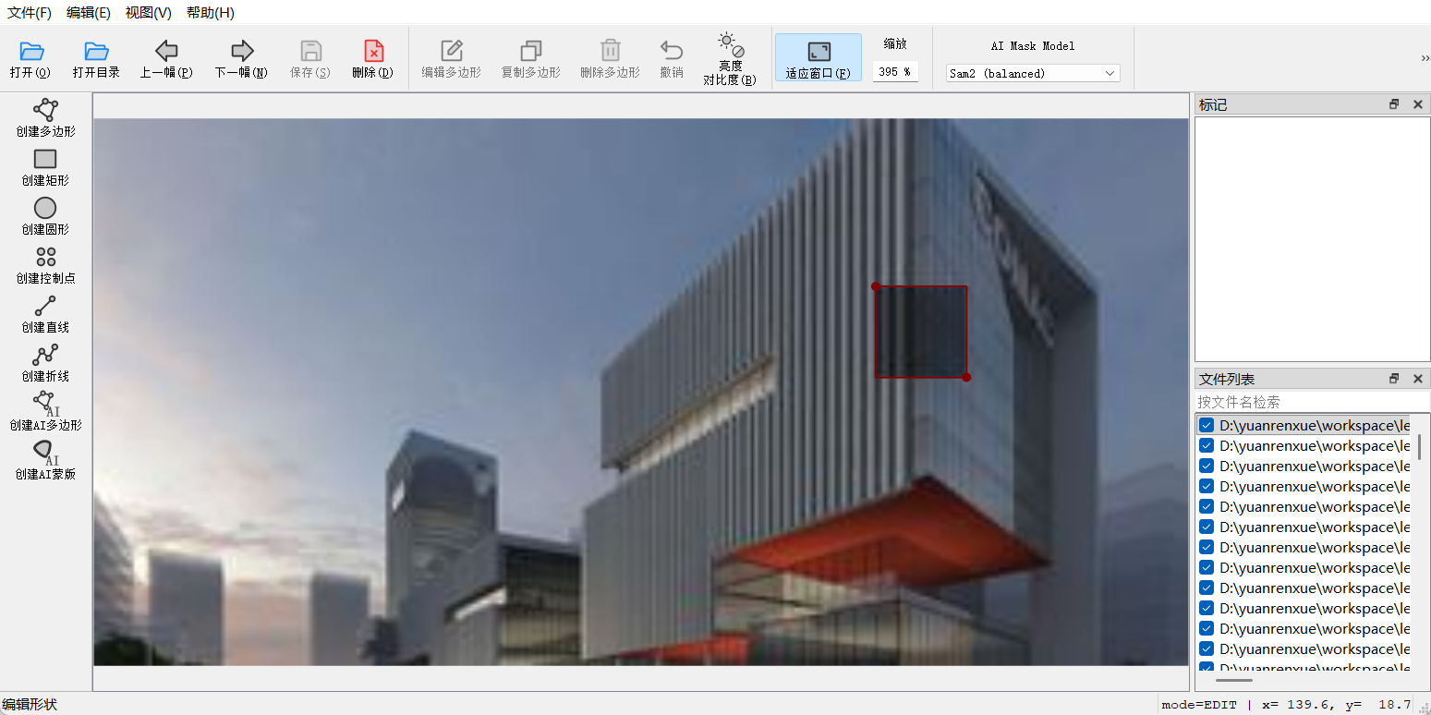Float the 标记 labels panel
Image resolution: width=1431 pixels, height=715 pixels.
pyautogui.click(x=1394, y=104)
